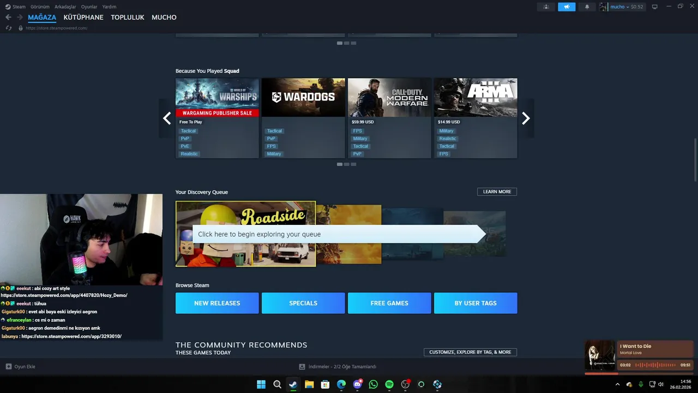Image resolution: width=698 pixels, height=393 pixels.
Task: Go back with the left arrow
Action: point(8,17)
